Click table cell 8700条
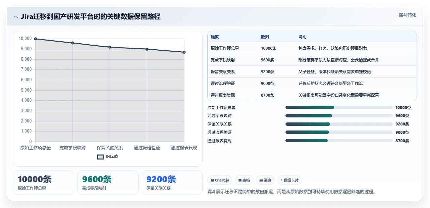Viewport: 430px width, 208px height. tap(267, 95)
